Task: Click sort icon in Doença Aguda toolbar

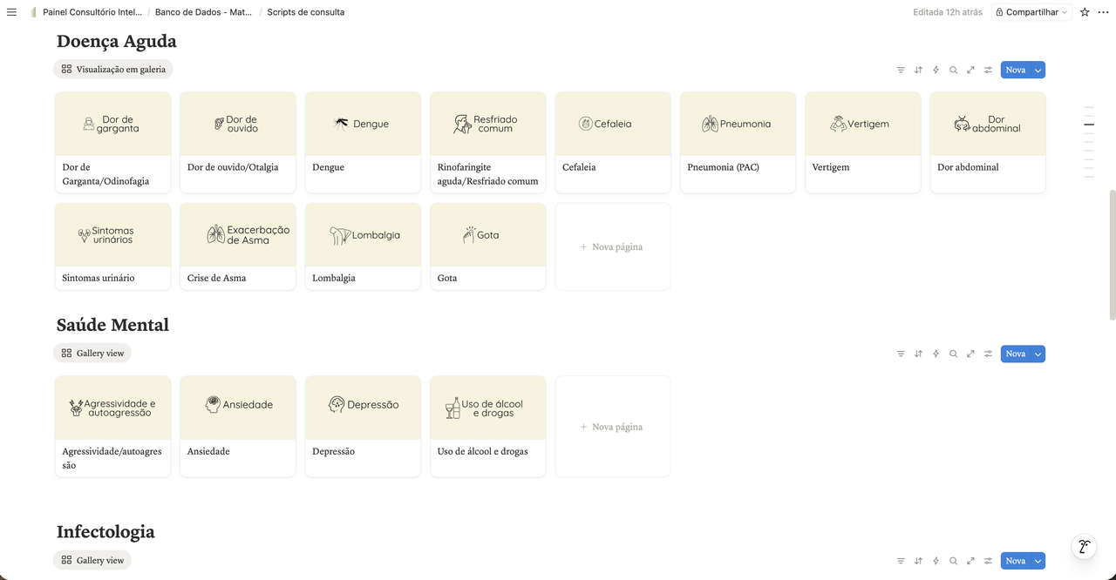Action: point(918,71)
